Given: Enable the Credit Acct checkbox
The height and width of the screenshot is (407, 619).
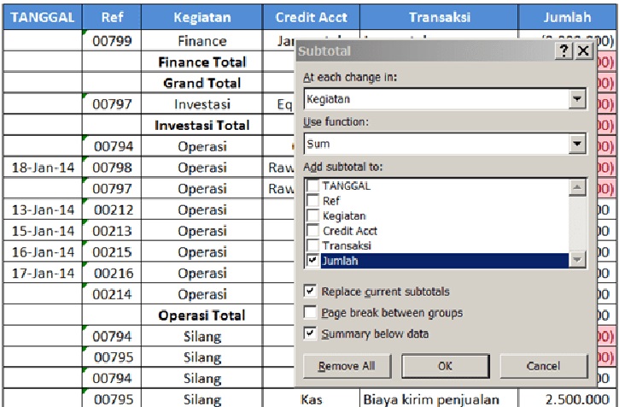Looking at the screenshot, I should tap(312, 231).
